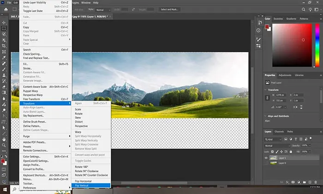The height and width of the screenshot is (194, 323).
Task: Open the Adjustments tab
Action: (285, 75)
